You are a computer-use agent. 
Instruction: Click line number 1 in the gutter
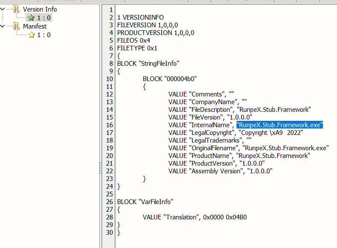(111, 10)
